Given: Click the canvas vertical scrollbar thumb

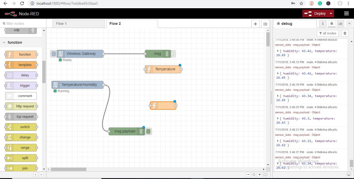Looking at the screenshot, I should pos(268,40).
